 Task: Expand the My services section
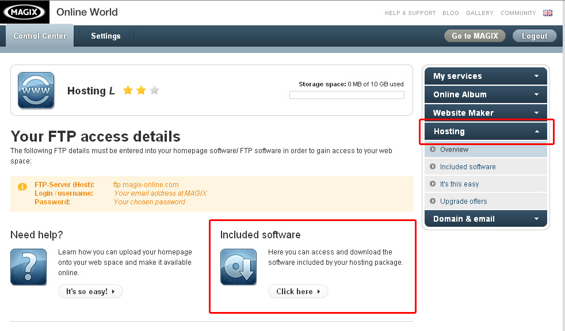[486, 76]
